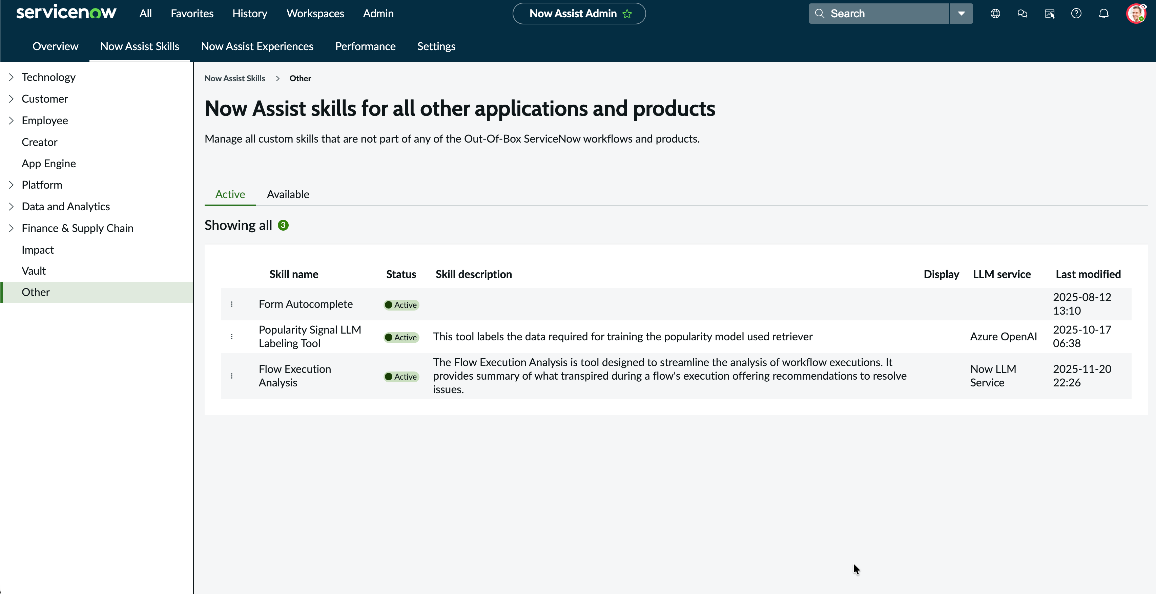Select App Engine in the sidebar
The height and width of the screenshot is (594, 1156).
click(48, 163)
